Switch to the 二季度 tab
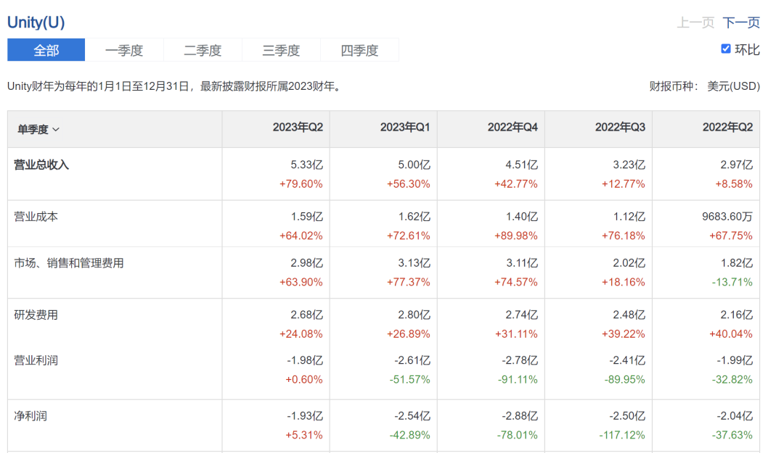Viewport: 784px width, 453px height. (203, 50)
